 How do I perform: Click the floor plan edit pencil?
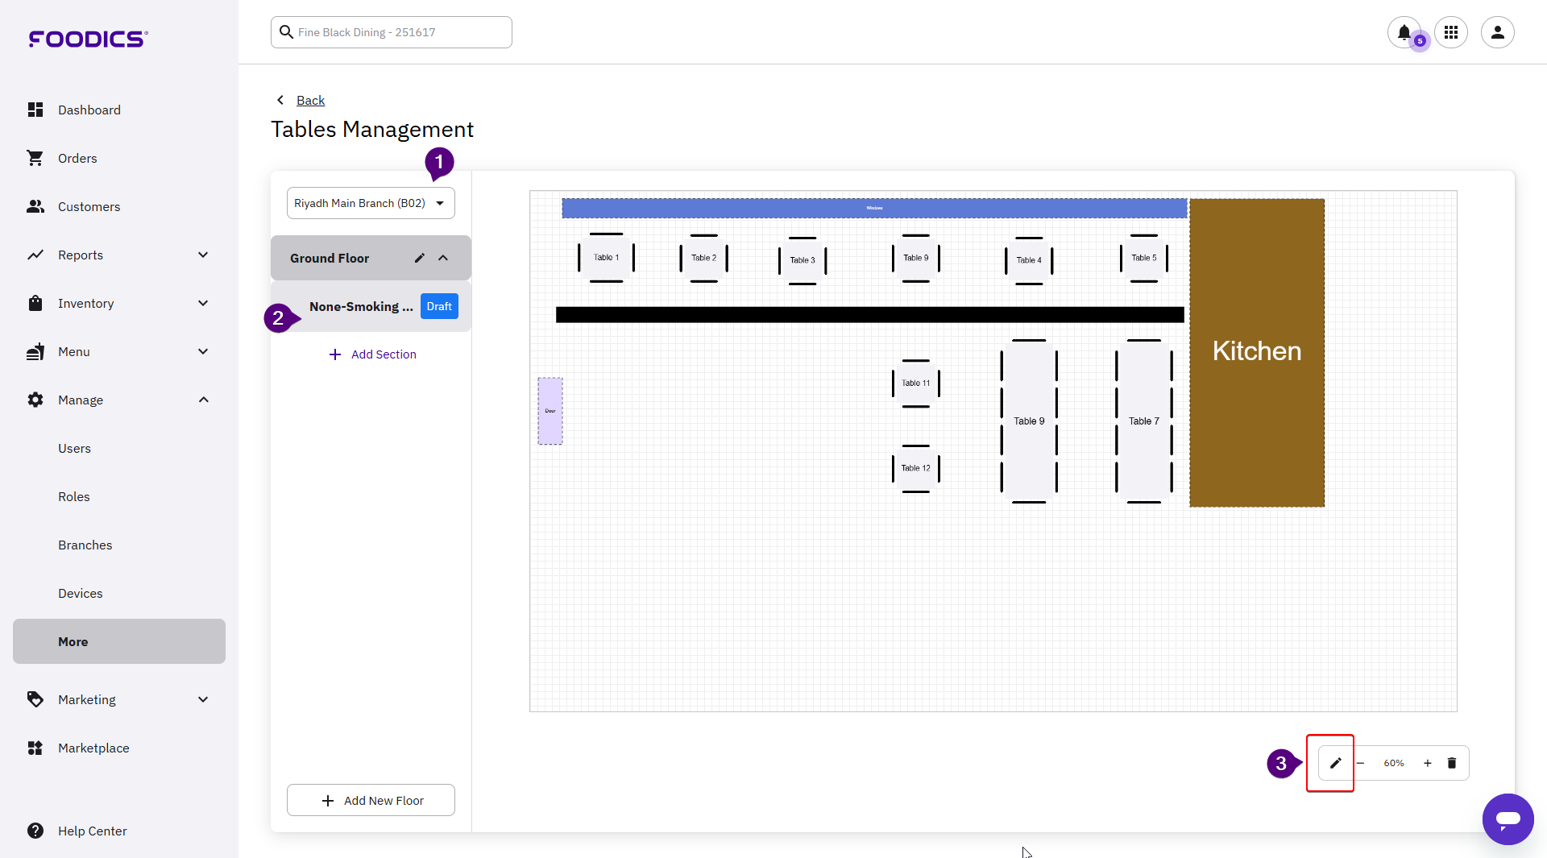(x=1335, y=763)
